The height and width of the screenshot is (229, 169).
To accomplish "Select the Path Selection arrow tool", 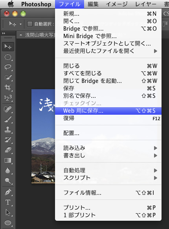I will tap(8, 213).
